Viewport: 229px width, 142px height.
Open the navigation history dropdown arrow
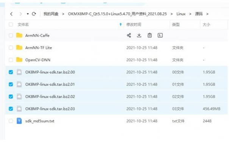(28, 14)
